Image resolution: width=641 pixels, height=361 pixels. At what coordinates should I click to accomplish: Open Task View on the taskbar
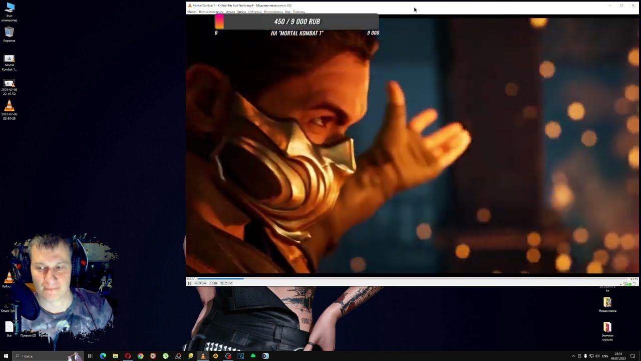(90, 356)
